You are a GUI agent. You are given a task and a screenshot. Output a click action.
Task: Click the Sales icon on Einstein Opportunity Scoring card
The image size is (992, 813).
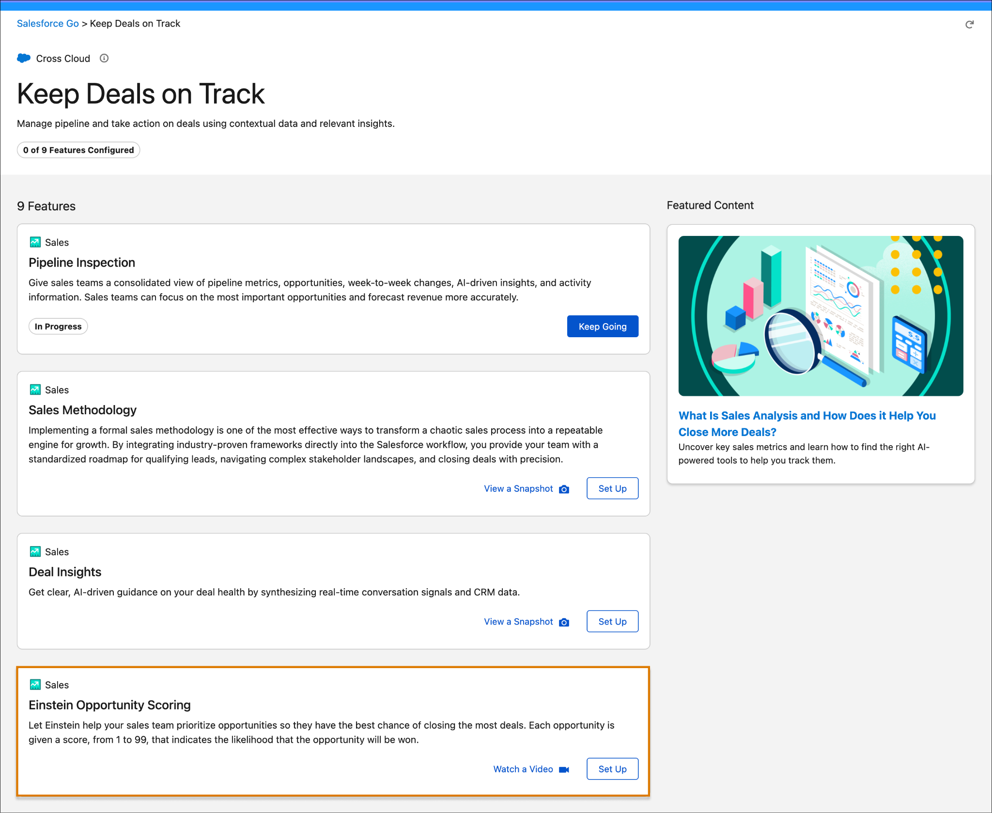click(35, 684)
